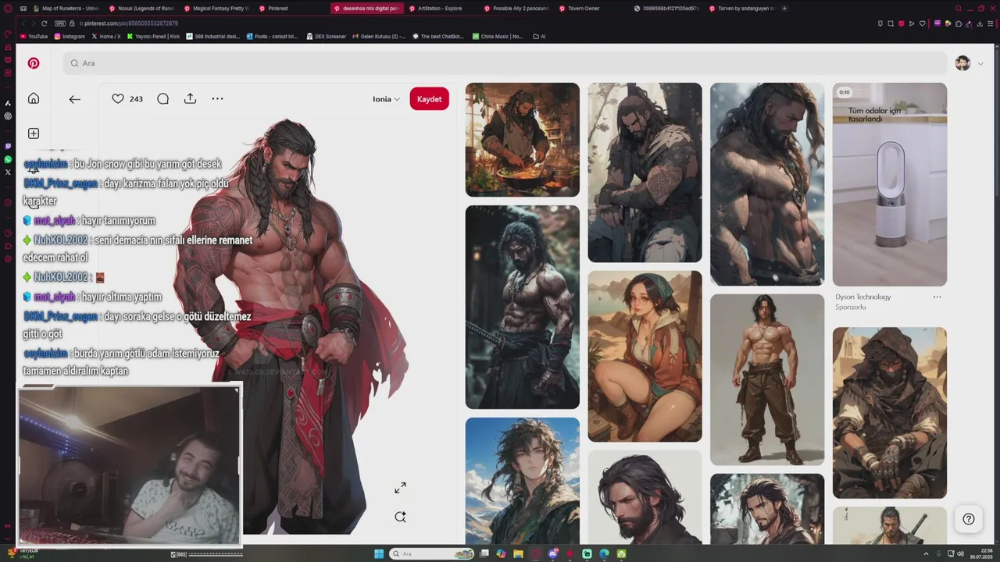Click the Kaydet save button
Screen dimensions: 1000x562
coord(429,99)
